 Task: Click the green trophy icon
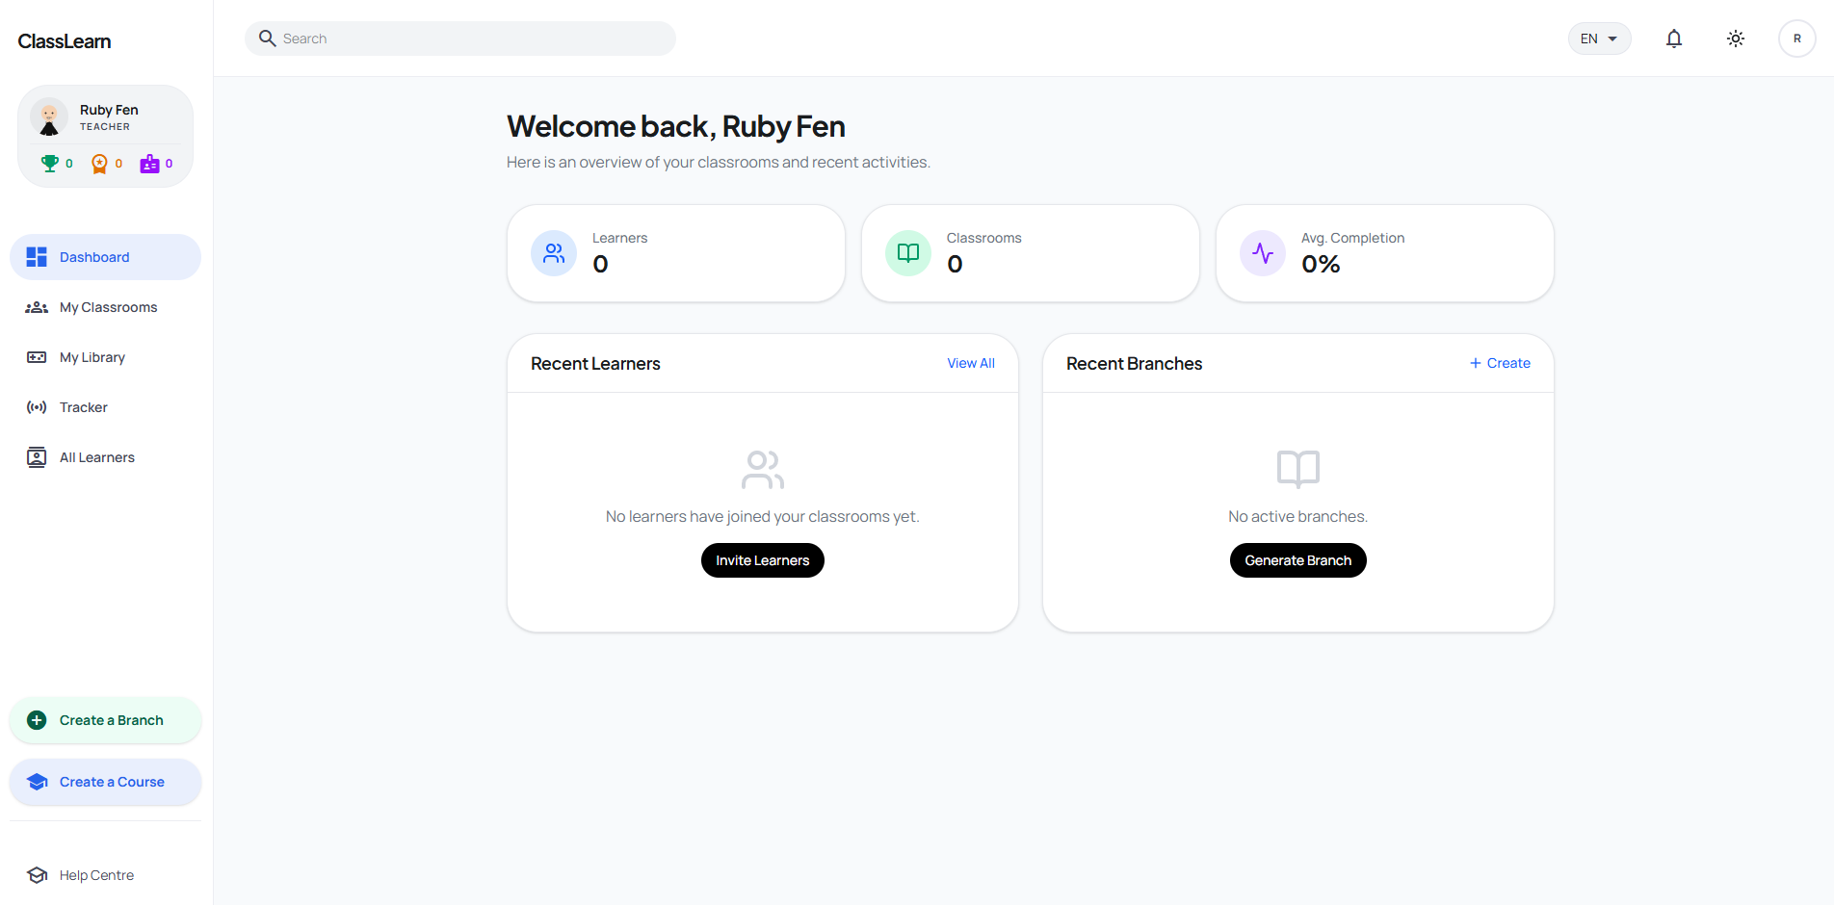[x=49, y=164]
